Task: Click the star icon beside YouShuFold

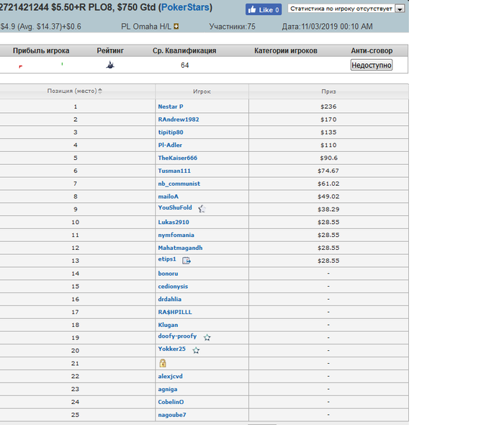Action: (202, 209)
